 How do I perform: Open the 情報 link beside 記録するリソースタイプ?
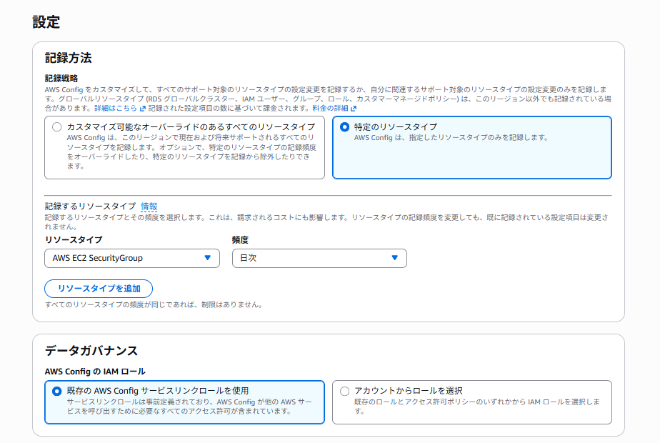[149, 206]
